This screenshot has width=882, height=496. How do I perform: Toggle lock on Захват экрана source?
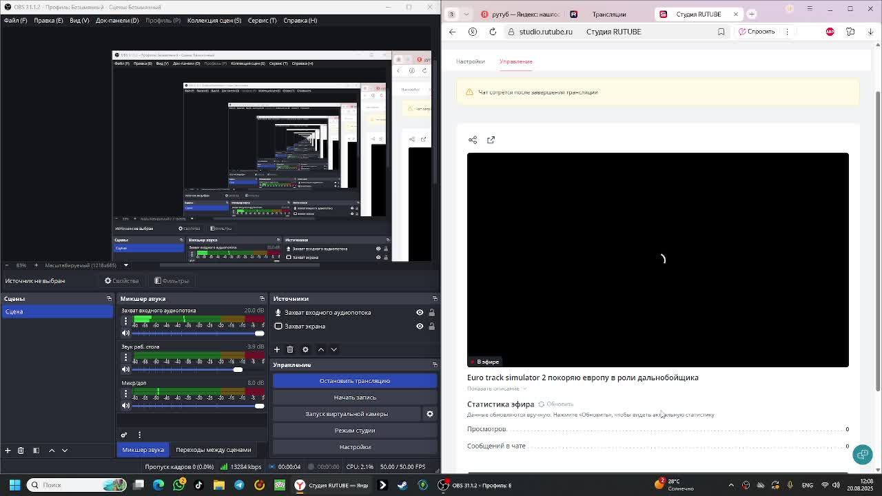click(432, 327)
